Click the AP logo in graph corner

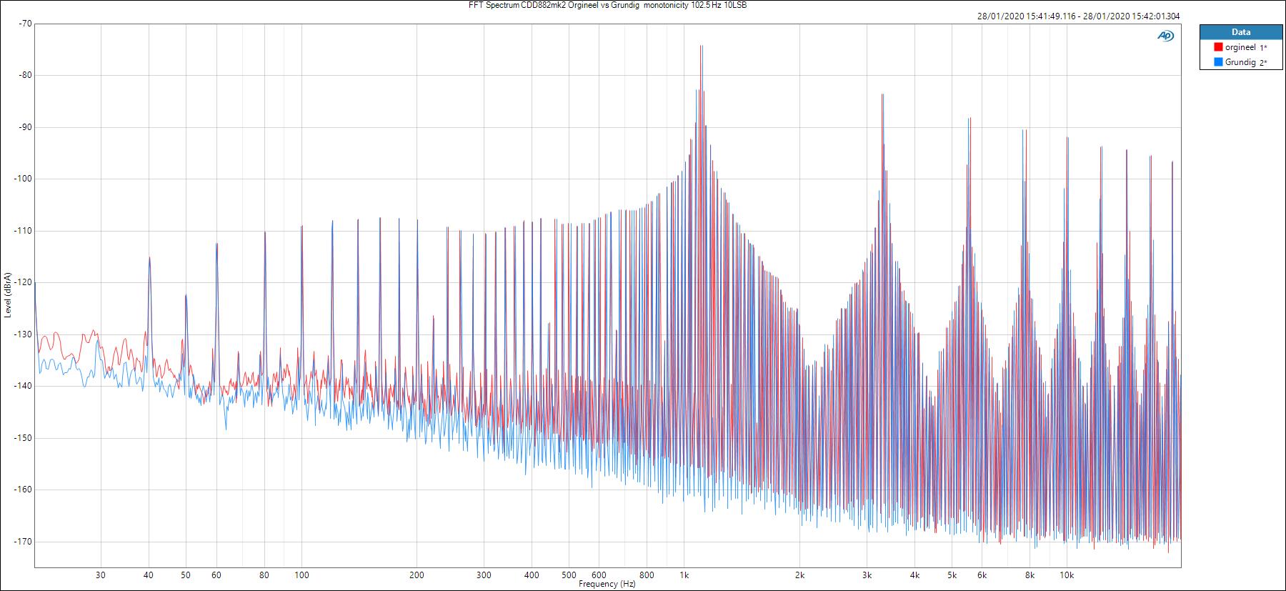(x=1165, y=36)
